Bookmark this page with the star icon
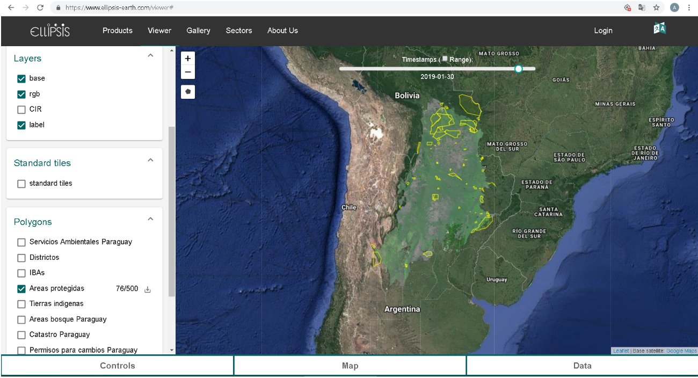Viewport: 698px width, 378px height. click(656, 8)
